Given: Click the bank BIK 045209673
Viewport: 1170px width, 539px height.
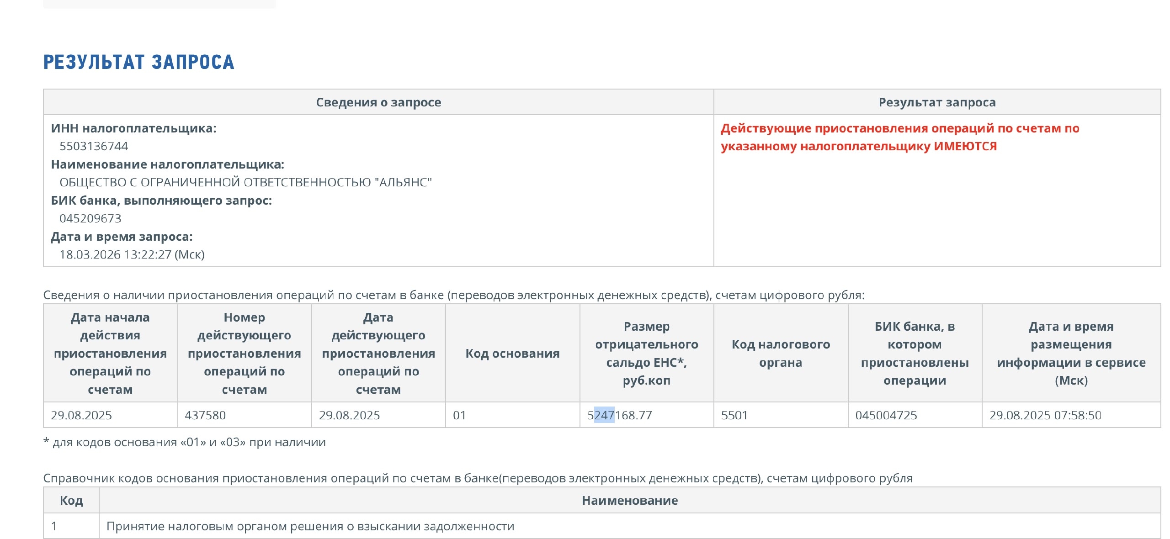Looking at the screenshot, I should (x=90, y=218).
